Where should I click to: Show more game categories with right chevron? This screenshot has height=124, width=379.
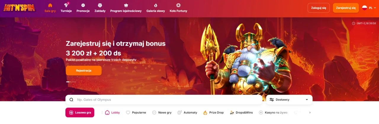pyautogui.click(x=310, y=113)
